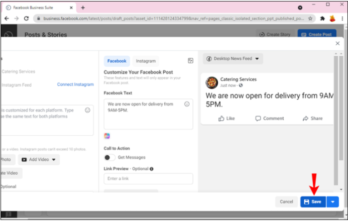Image resolution: width=348 pixels, height=222 pixels.
Task: Click Share in the post preview
Action: click(x=313, y=118)
